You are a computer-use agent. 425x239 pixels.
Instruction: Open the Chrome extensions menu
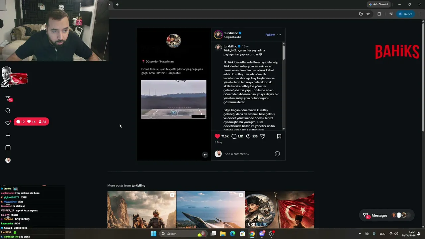379,14
